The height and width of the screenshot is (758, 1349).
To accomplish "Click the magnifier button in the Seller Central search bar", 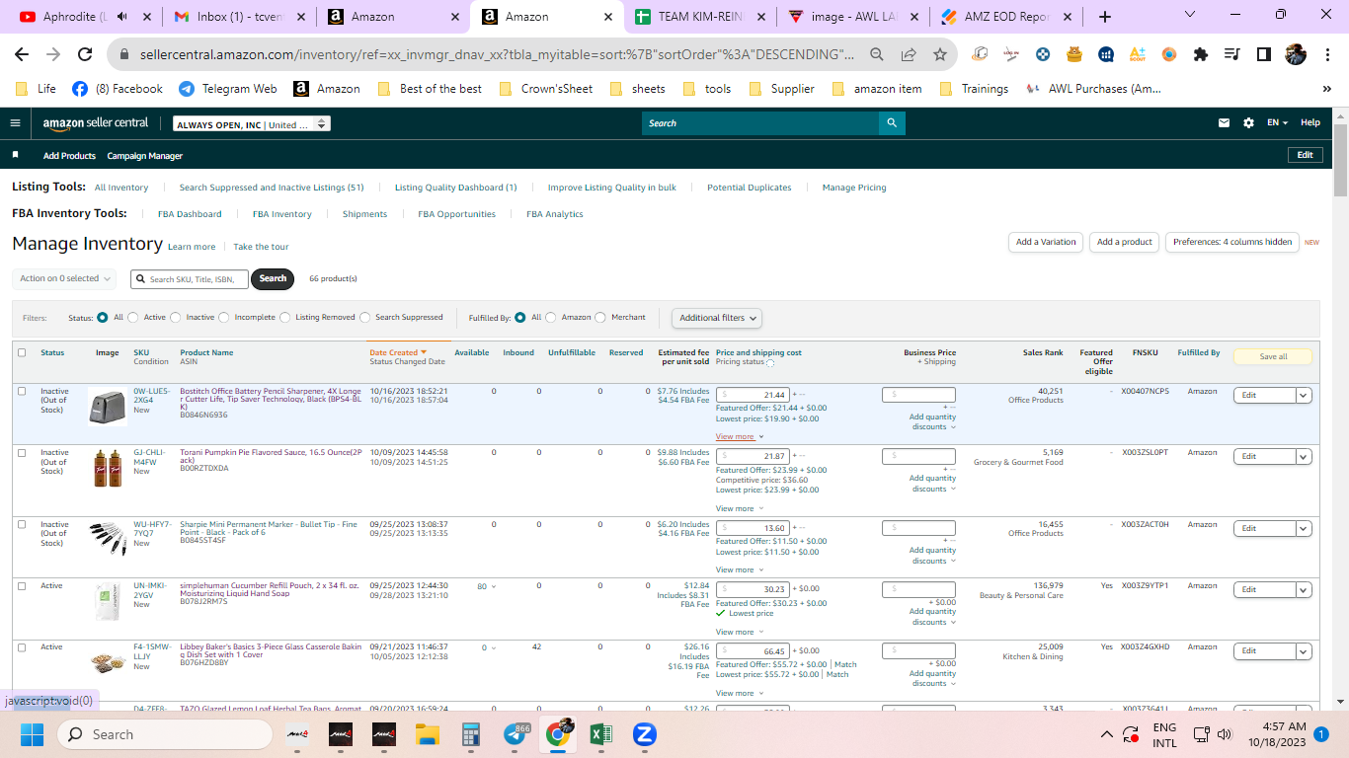I will point(892,123).
